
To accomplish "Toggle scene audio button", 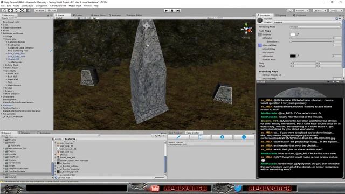I will [89, 18].
